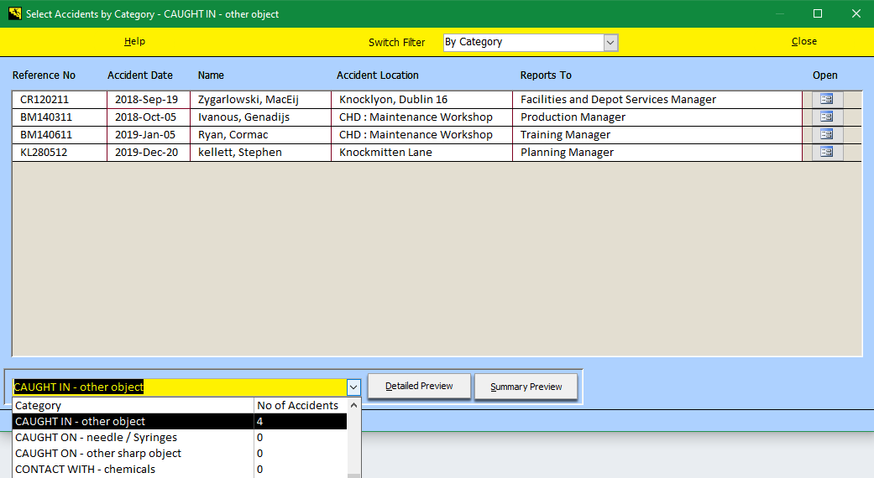This screenshot has height=478, width=874.
Task: Click the Reference No column header
Action: [x=44, y=75]
